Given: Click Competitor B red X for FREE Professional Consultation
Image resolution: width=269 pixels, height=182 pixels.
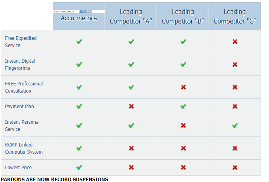Looking at the screenshot, I should [183, 87].
